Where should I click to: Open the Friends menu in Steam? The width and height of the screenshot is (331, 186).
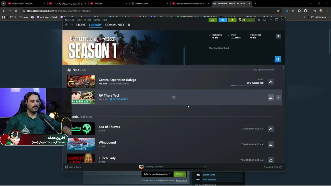(x=87, y=20)
